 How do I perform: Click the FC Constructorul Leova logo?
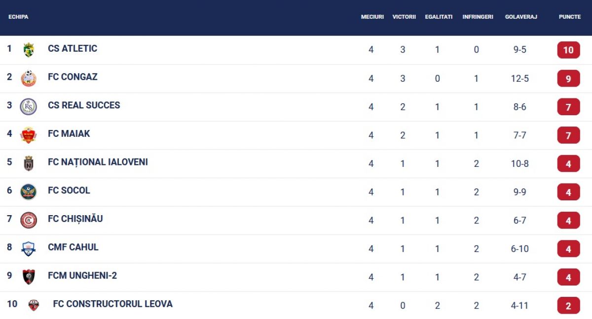pyautogui.click(x=34, y=305)
